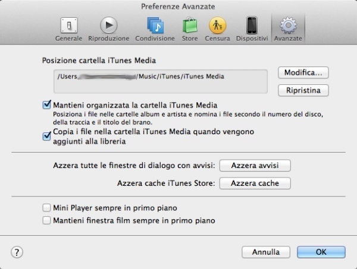Click the Azzera tutte le finestre di dialogo label
This screenshot has width=357, height=269.
point(134,166)
